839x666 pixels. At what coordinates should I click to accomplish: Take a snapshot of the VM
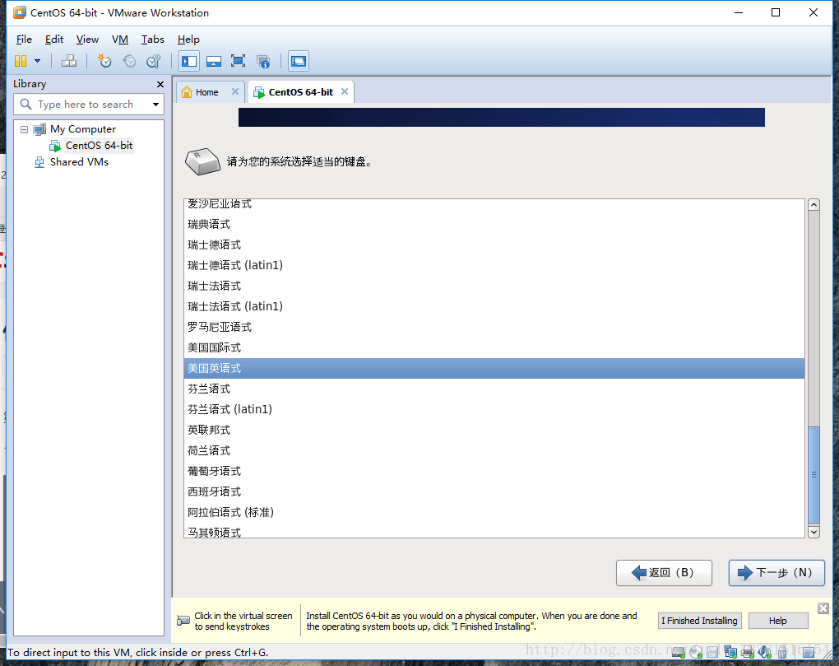104,61
